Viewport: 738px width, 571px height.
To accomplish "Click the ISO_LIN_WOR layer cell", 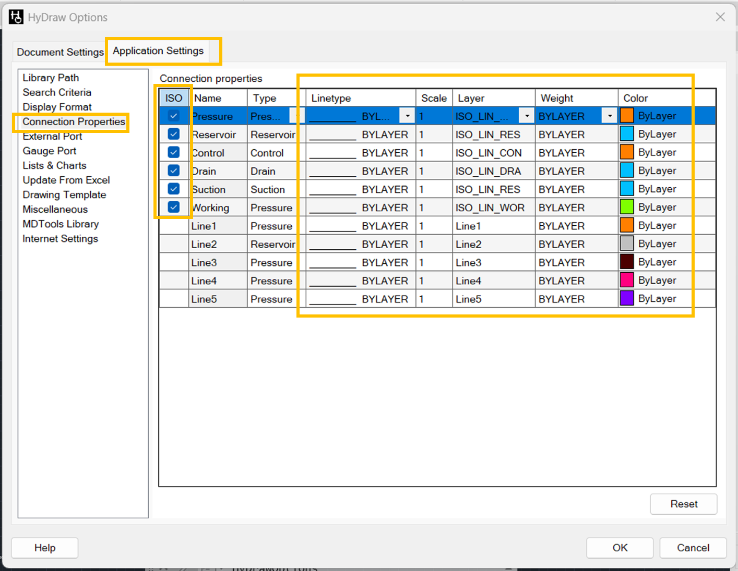I will 494,208.
